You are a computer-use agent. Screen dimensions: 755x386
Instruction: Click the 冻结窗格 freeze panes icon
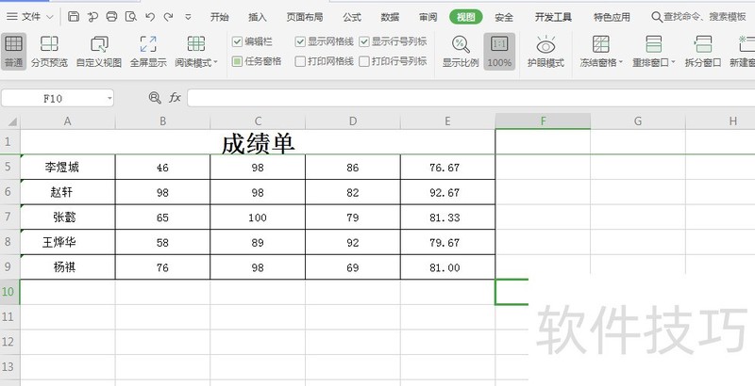(600, 44)
